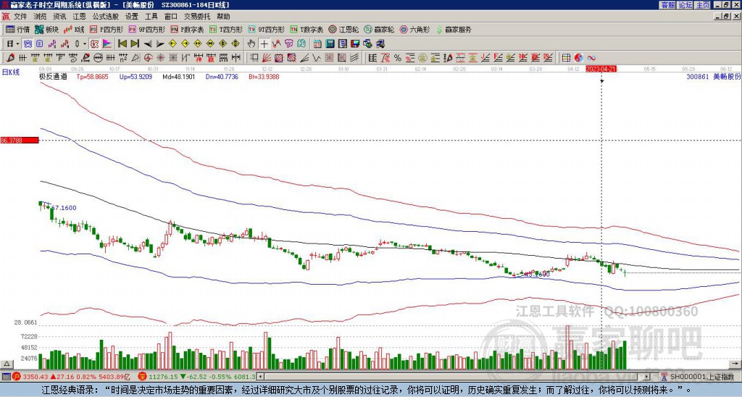Jump to last bar green arrow
742x397 pixels.
[135, 43]
